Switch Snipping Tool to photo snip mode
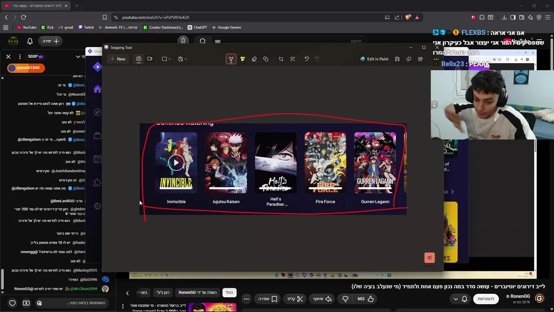 point(138,59)
